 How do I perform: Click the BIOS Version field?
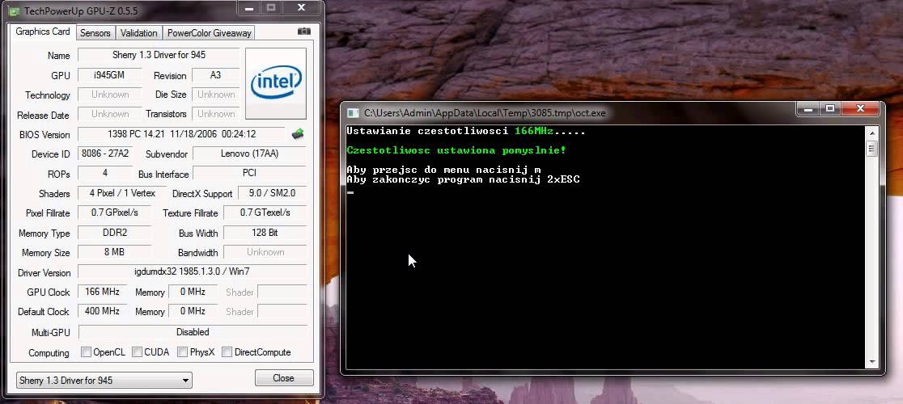(x=181, y=134)
